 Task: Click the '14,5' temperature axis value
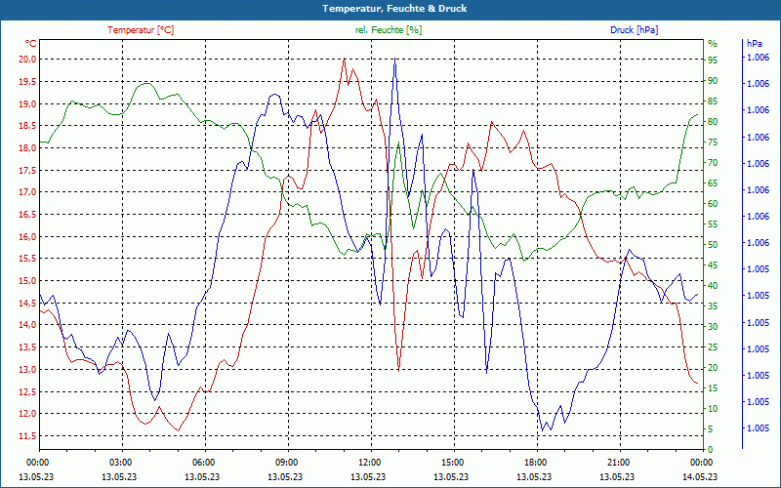pos(27,303)
